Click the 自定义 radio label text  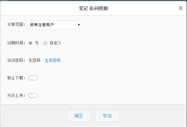[55, 43]
